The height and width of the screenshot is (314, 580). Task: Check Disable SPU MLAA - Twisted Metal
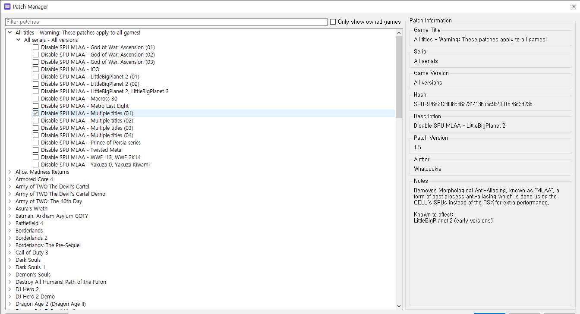pos(35,150)
